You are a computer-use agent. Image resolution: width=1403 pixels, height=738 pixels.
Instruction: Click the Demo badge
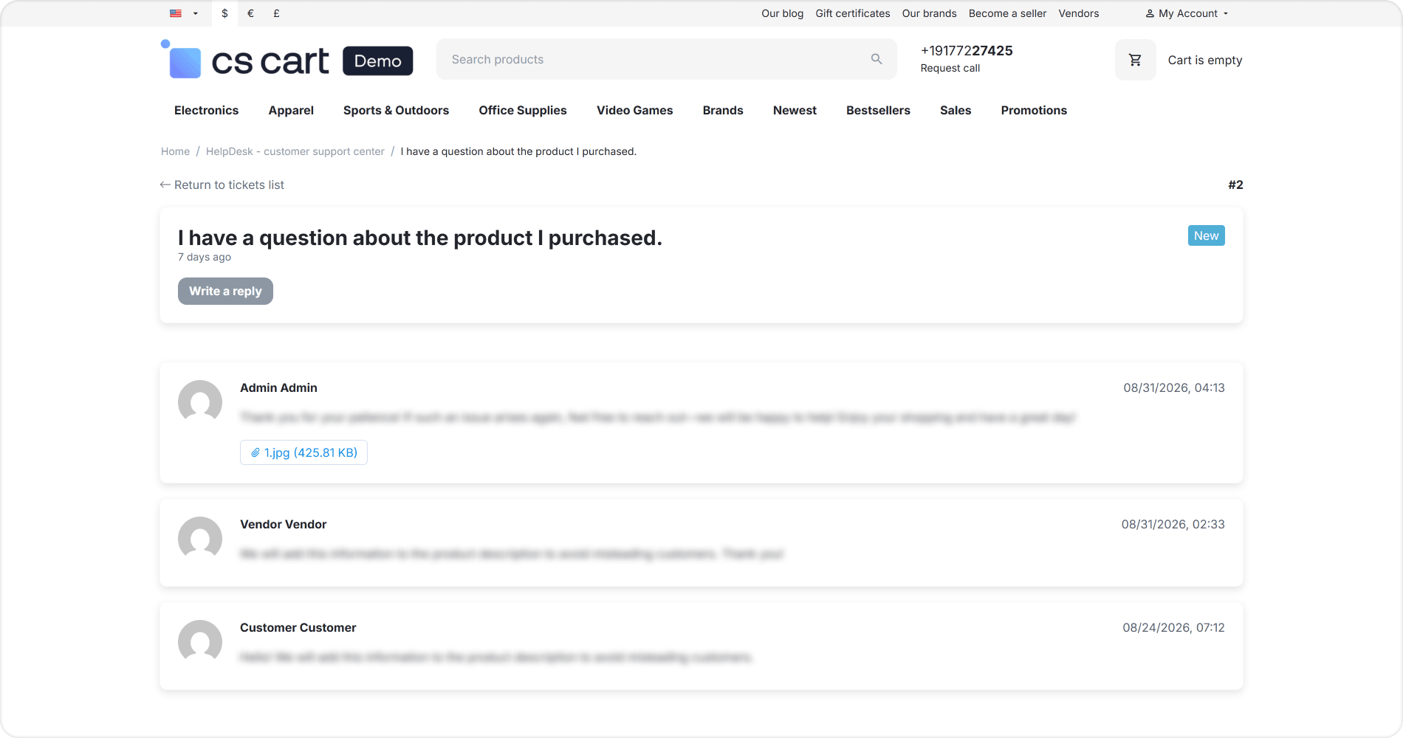pyautogui.click(x=377, y=61)
